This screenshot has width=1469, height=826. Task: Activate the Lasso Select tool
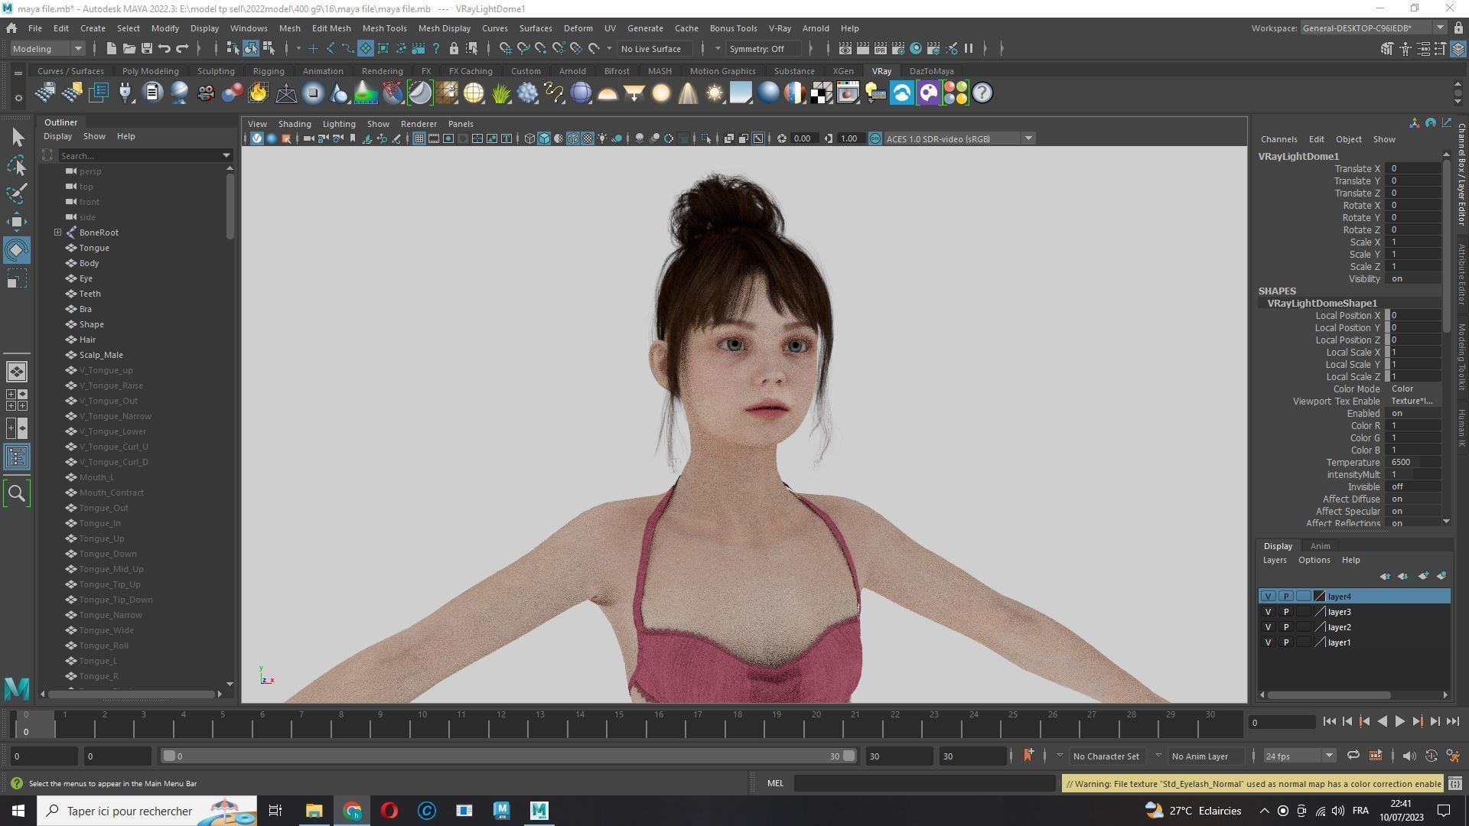click(x=17, y=165)
